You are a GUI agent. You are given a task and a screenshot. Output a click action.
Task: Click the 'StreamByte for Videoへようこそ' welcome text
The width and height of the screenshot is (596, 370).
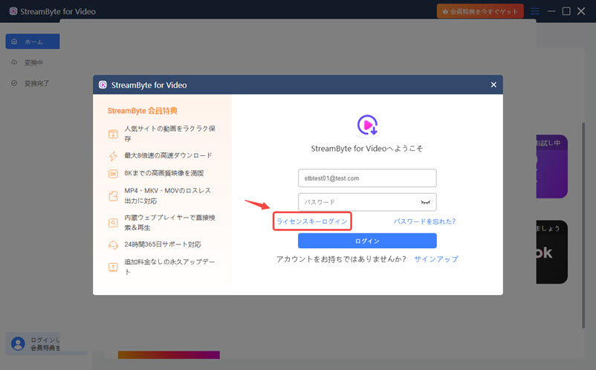(x=367, y=149)
